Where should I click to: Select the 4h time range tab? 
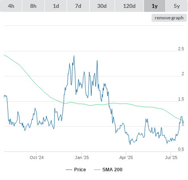[11, 6]
